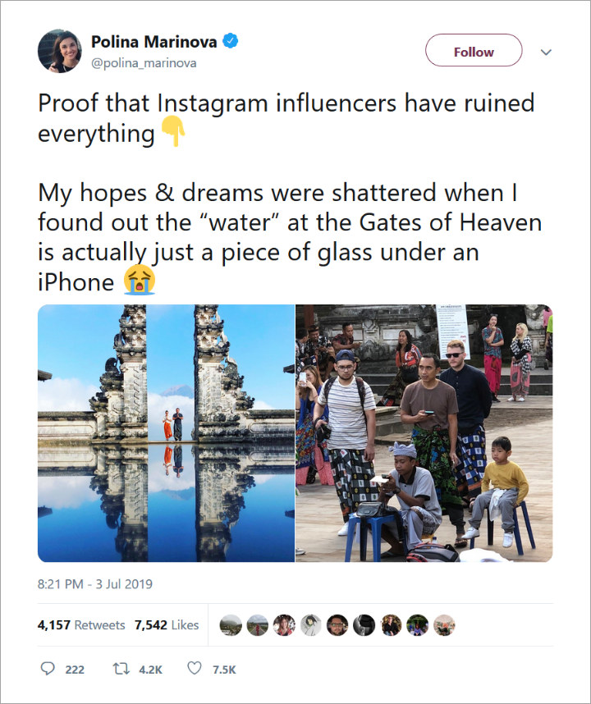Click the fifth liker avatar with glasses

click(337, 625)
